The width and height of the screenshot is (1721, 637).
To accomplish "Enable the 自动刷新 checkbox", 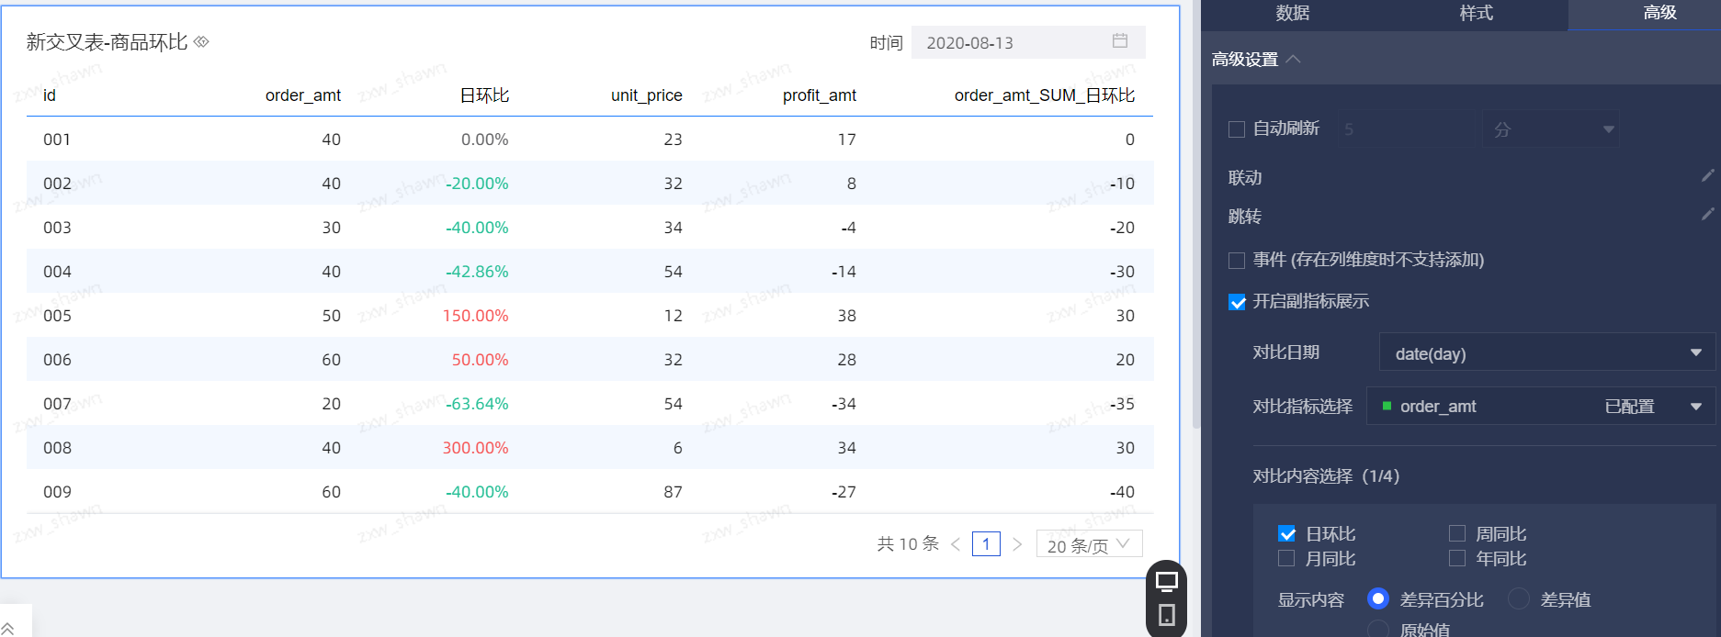I will click(1237, 129).
